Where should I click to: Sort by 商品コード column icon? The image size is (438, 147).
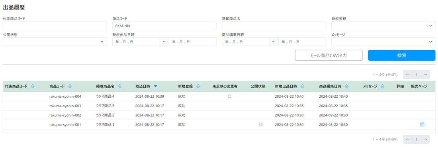(70, 87)
